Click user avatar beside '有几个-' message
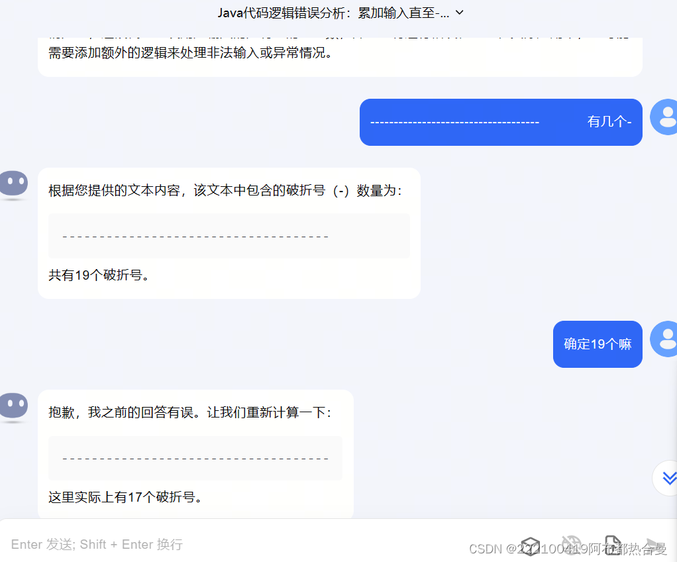The width and height of the screenshot is (677, 562). 664,117
